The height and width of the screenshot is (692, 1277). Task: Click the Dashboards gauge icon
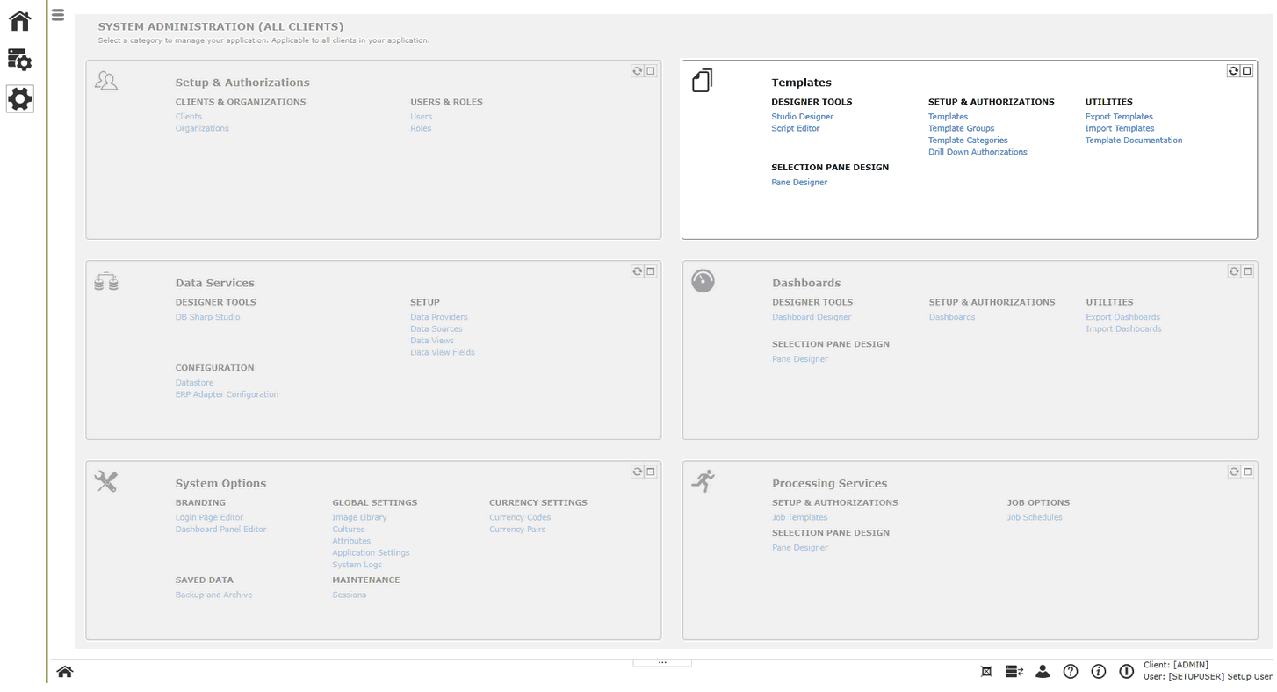click(x=703, y=281)
